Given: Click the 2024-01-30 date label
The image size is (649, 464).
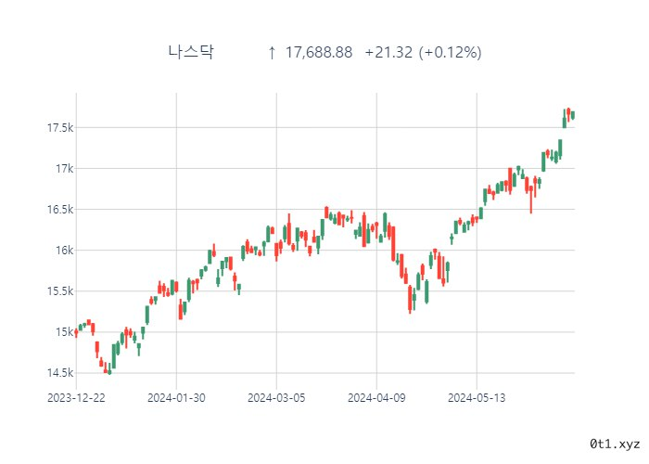Looking at the screenshot, I should [x=176, y=398].
